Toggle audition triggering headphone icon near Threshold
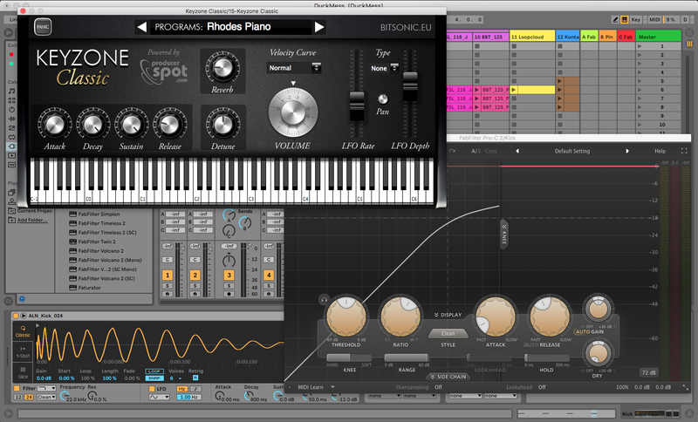This screenshot has width=698, height=422. (324, 300)
